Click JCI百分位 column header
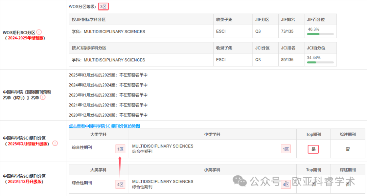This screenshot has height=196, width=367. click(316, 48)
